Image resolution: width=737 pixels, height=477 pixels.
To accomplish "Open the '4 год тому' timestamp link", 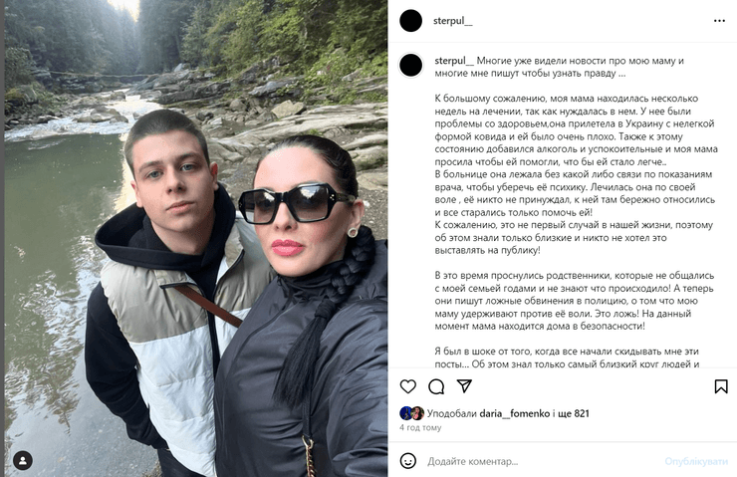I will tap(420, 427).
